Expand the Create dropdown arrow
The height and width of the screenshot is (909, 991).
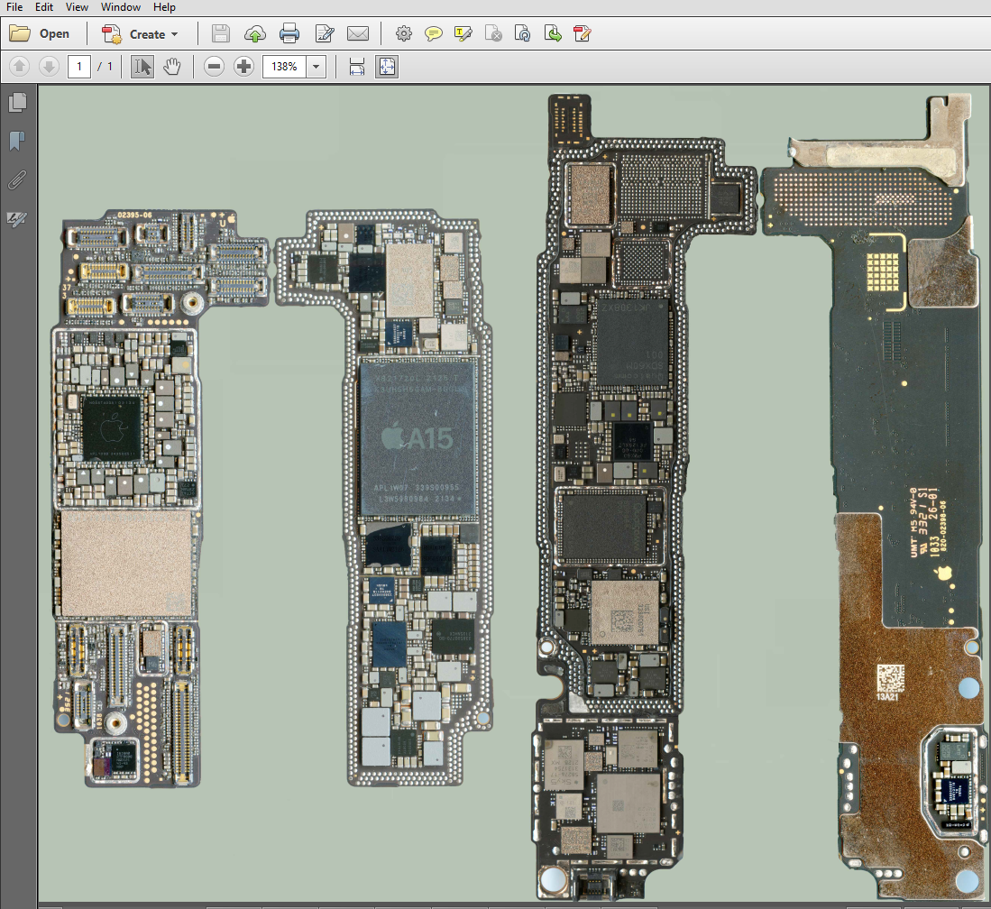(x=174, y=34)
